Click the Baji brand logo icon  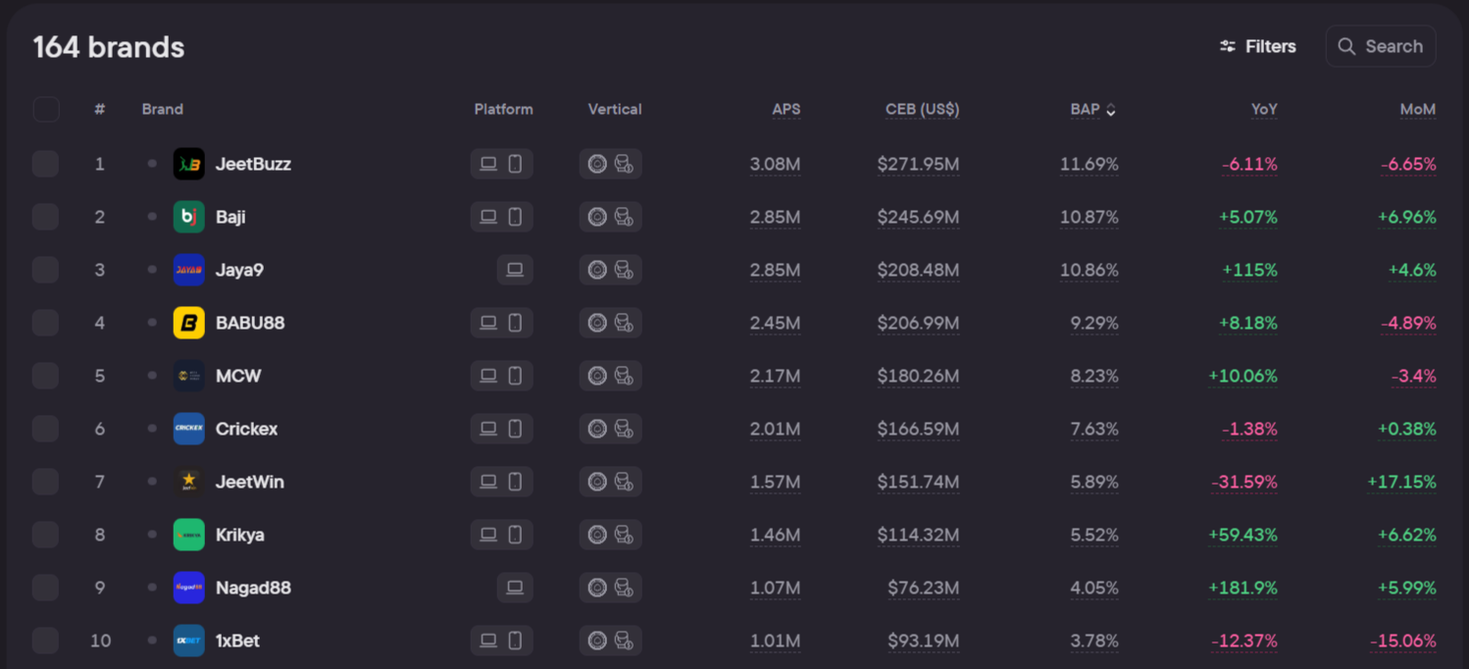(189, 217)
